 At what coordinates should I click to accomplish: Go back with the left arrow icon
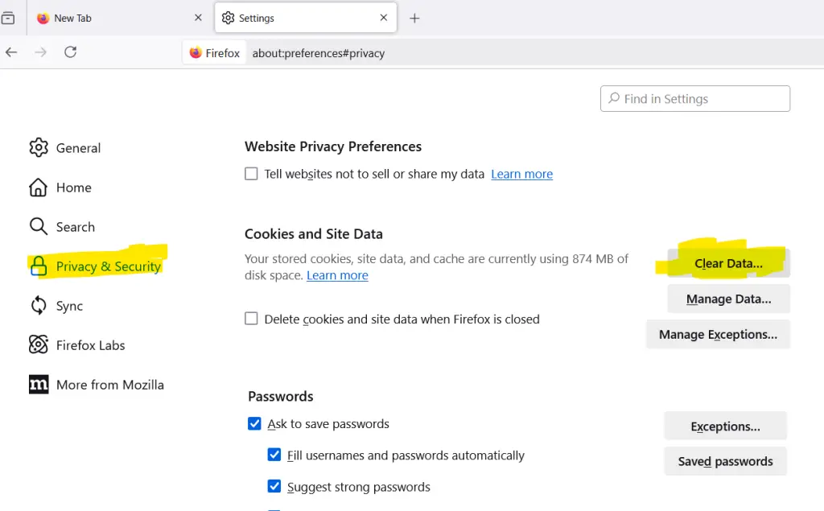pyautogui.click(x=11, y=52)
